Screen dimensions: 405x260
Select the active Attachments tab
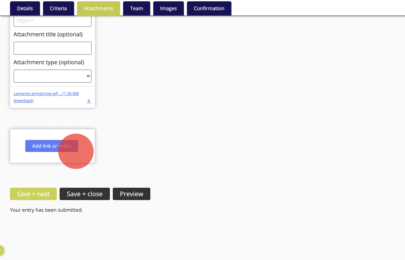coord(98,8)
